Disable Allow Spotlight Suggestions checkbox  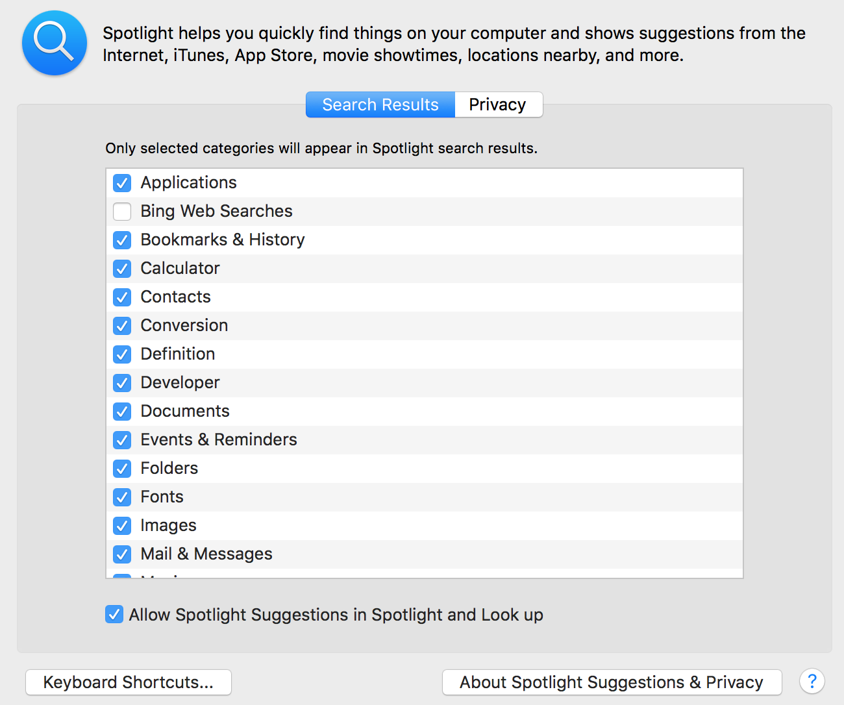[114, 614]
